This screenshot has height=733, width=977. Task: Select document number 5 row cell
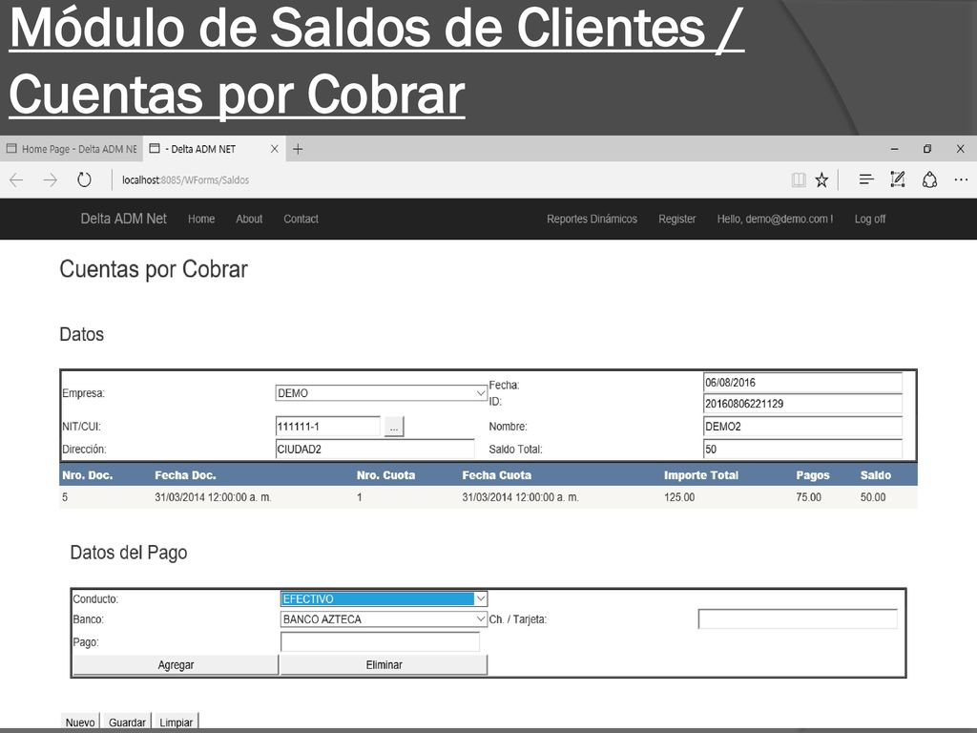point(65,497)
